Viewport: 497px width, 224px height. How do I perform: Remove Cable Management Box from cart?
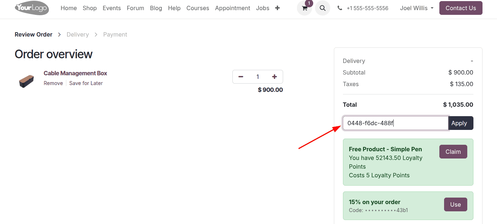click(53, 83)
